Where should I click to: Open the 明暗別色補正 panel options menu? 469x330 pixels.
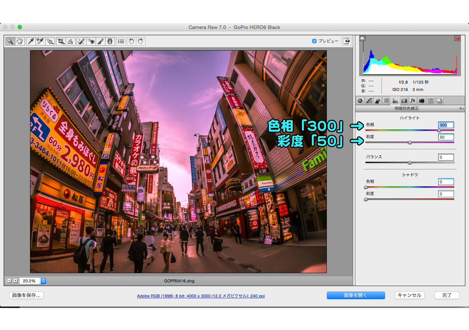(x=461, y=109)
